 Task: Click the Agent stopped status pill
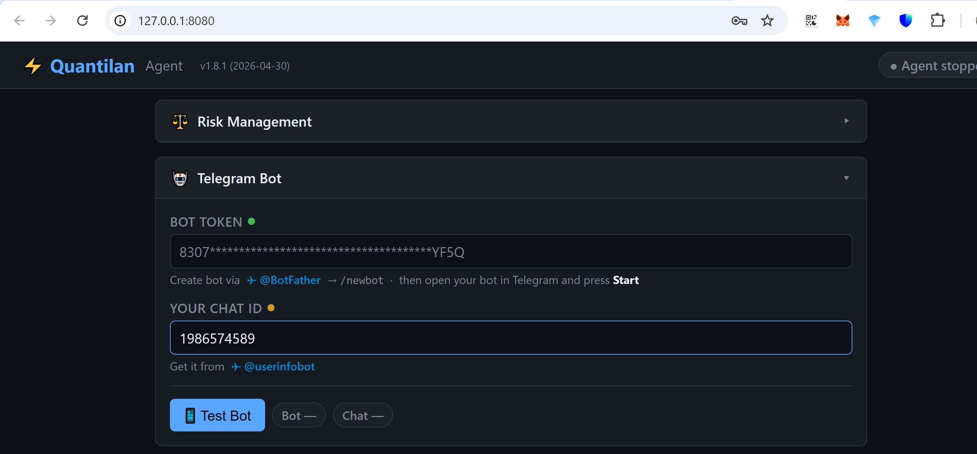click(x=928, y=65)
